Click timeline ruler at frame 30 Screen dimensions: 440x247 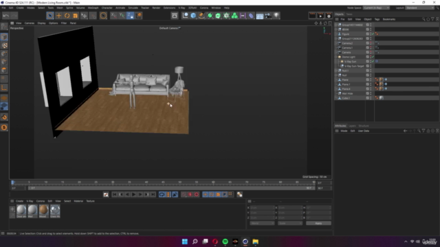[x=113, y=183]
